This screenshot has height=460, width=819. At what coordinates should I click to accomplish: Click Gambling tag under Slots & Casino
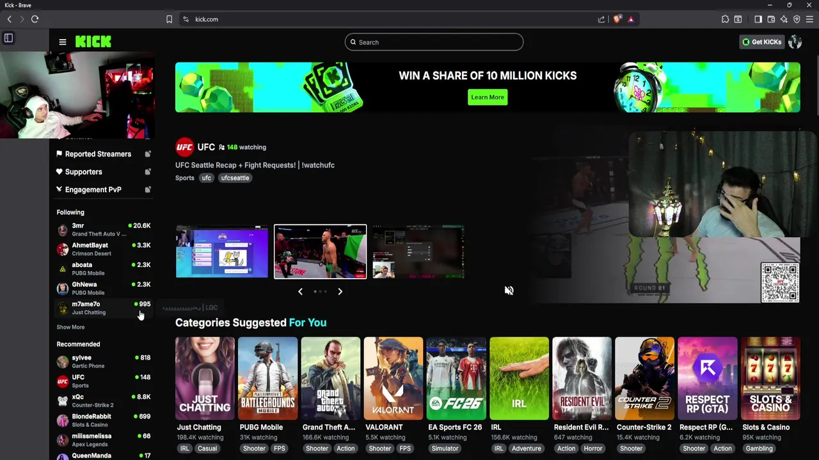point(759,448)
